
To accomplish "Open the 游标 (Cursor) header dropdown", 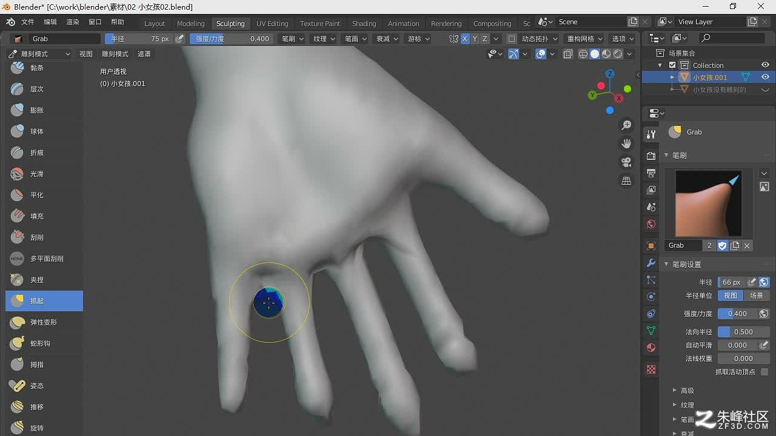I will [x=418, y=39].
